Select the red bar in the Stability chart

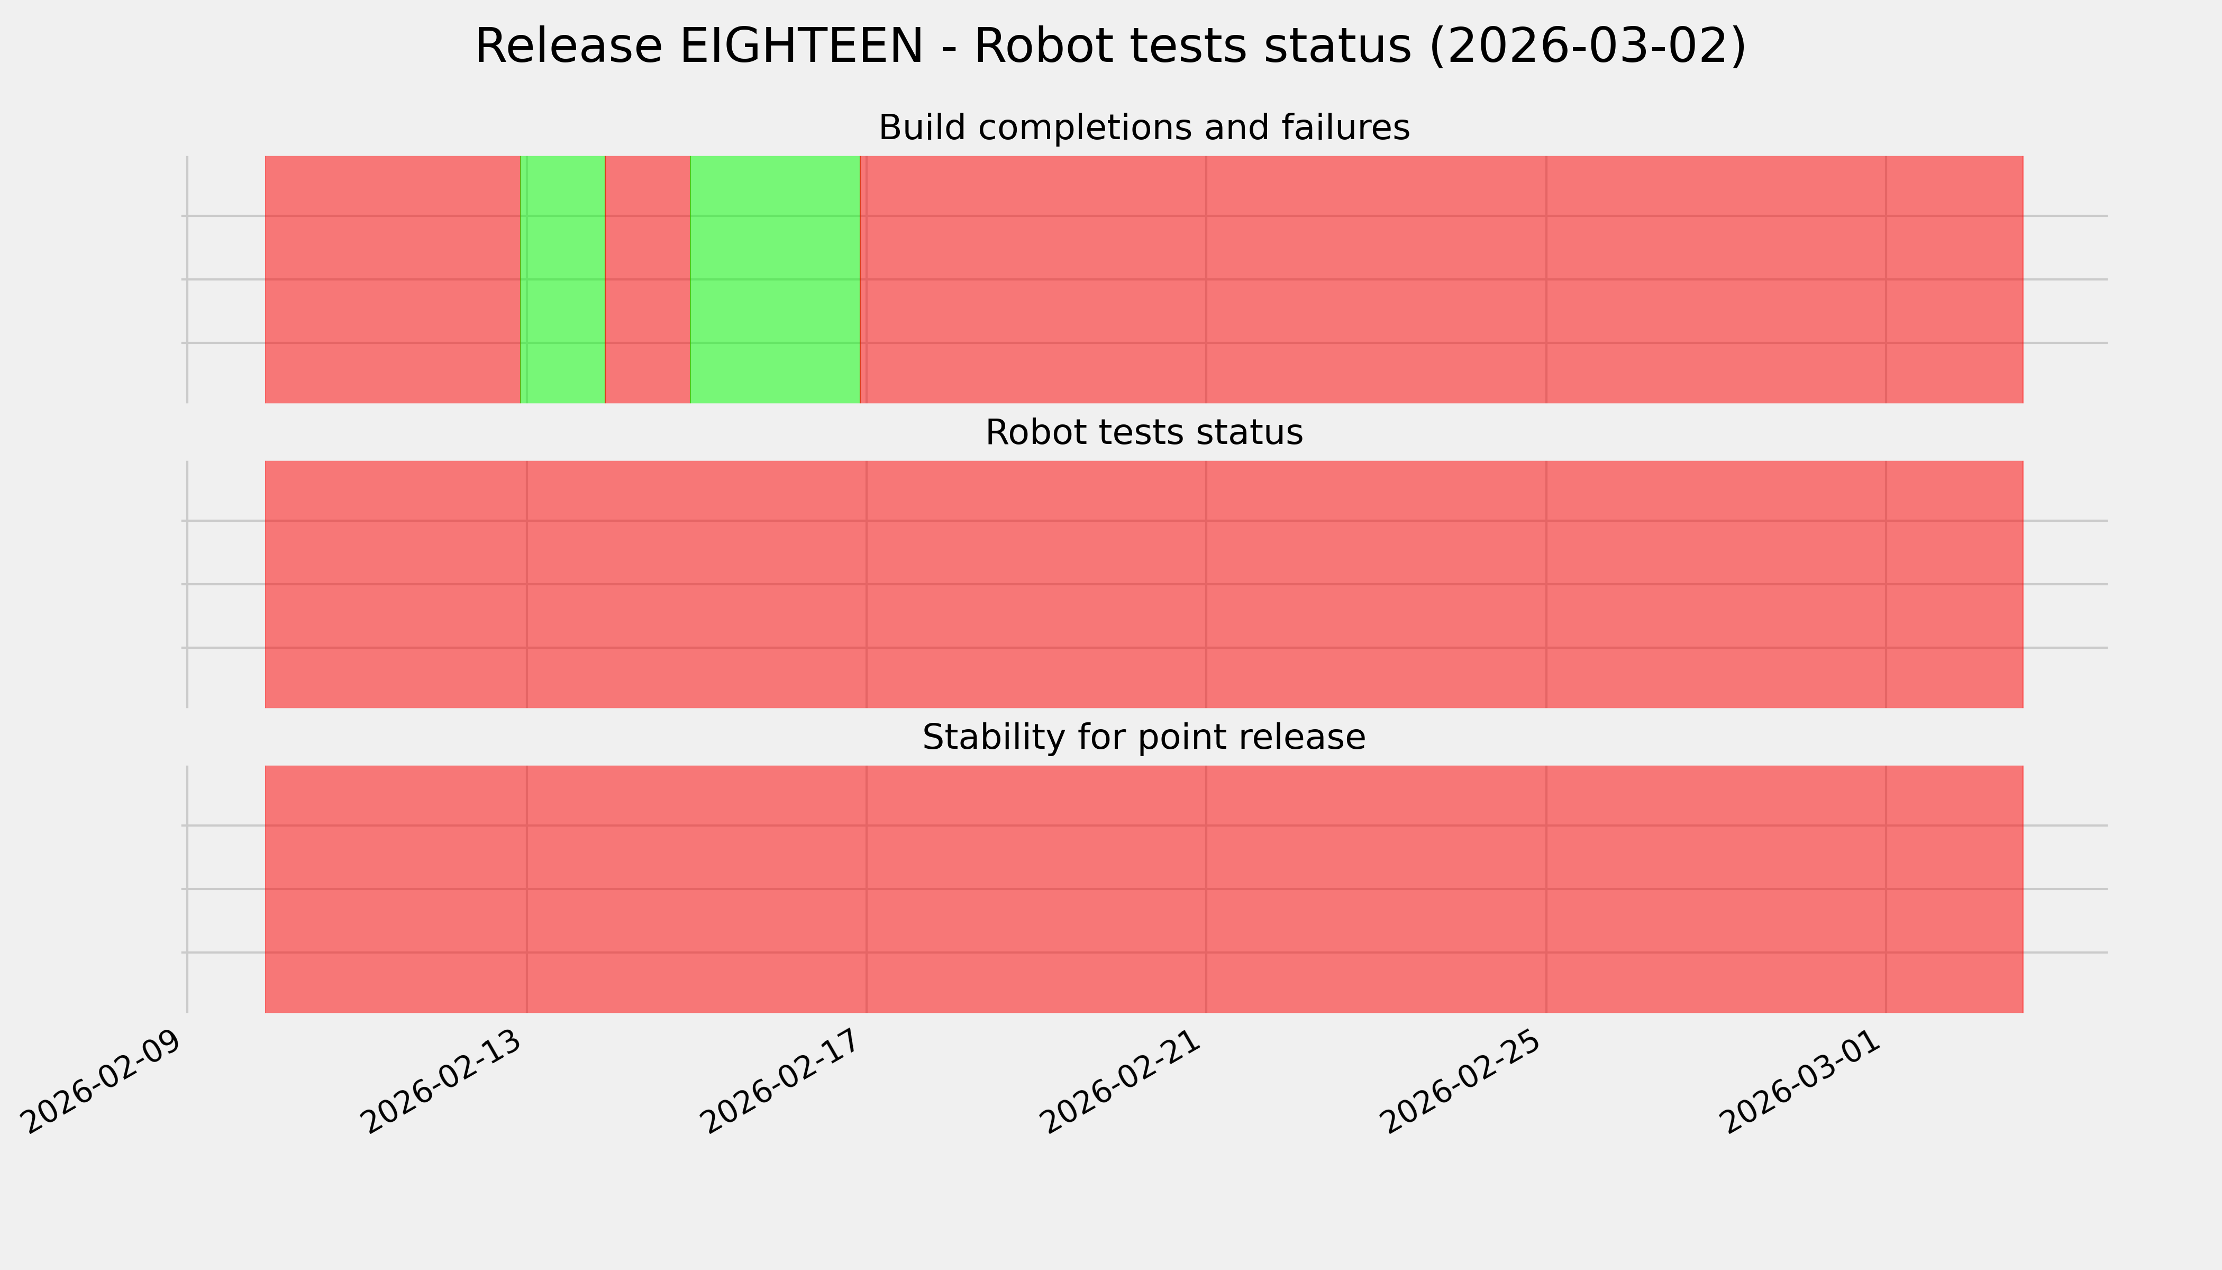coord(1143,889)
